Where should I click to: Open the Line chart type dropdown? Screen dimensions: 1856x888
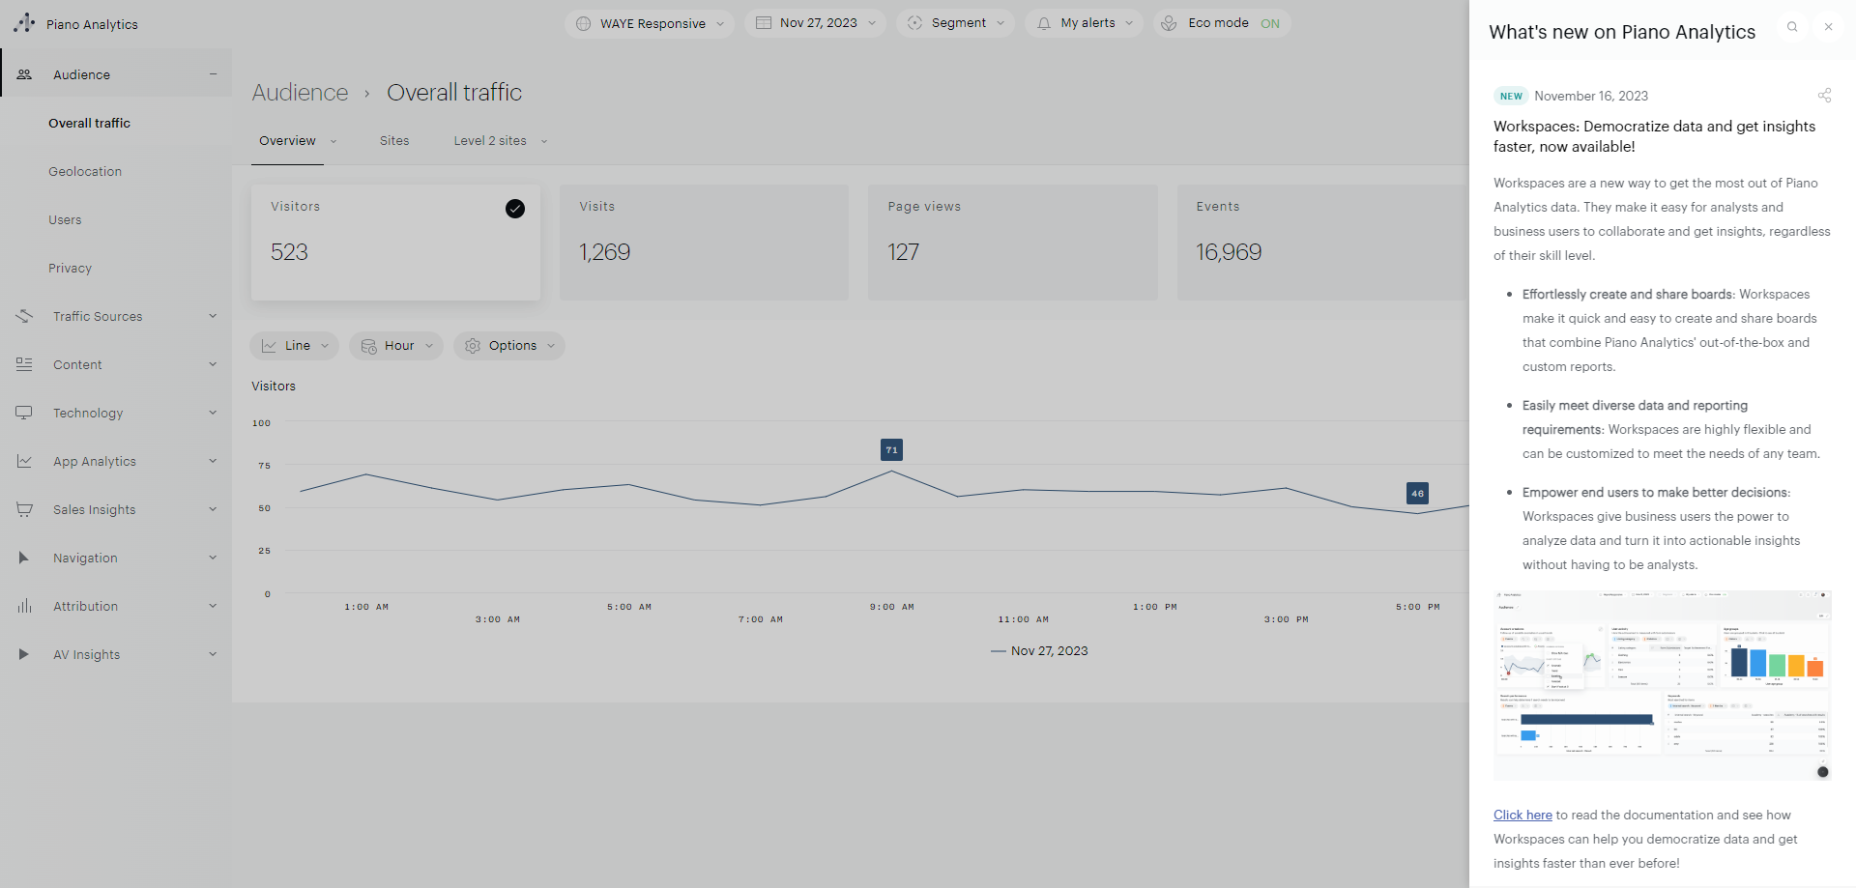pos(295,346)
